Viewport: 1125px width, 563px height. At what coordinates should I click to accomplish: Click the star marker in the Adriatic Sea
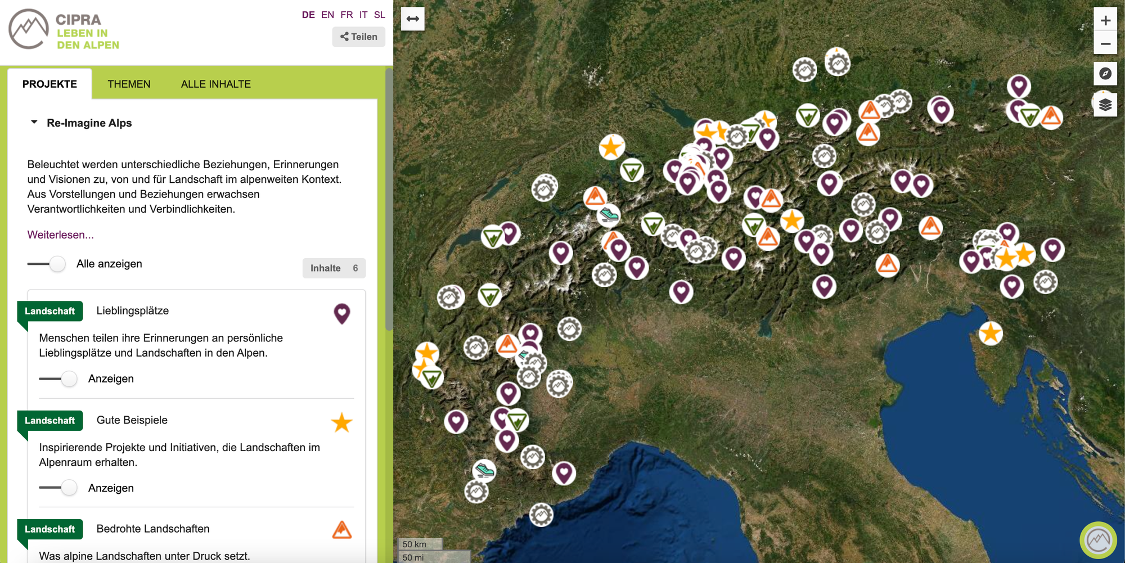point(990,334)
